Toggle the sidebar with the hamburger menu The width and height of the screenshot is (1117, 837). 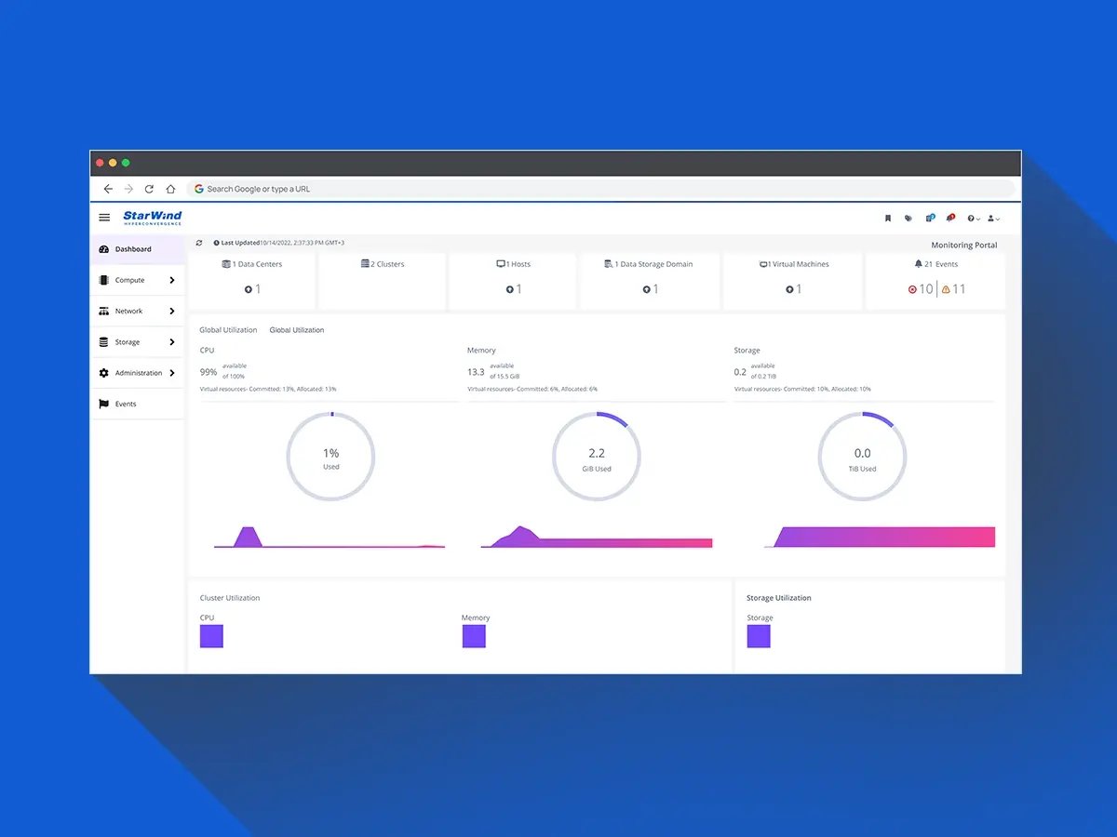coord(103,217)
